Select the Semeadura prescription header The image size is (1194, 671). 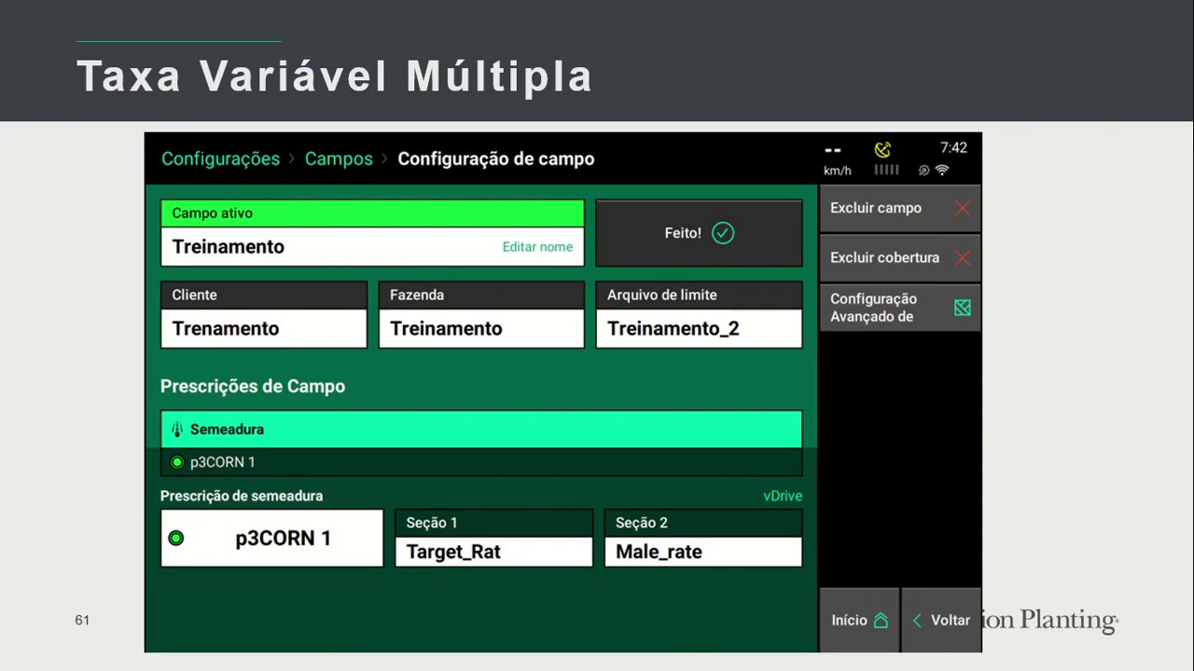point(481,430)
